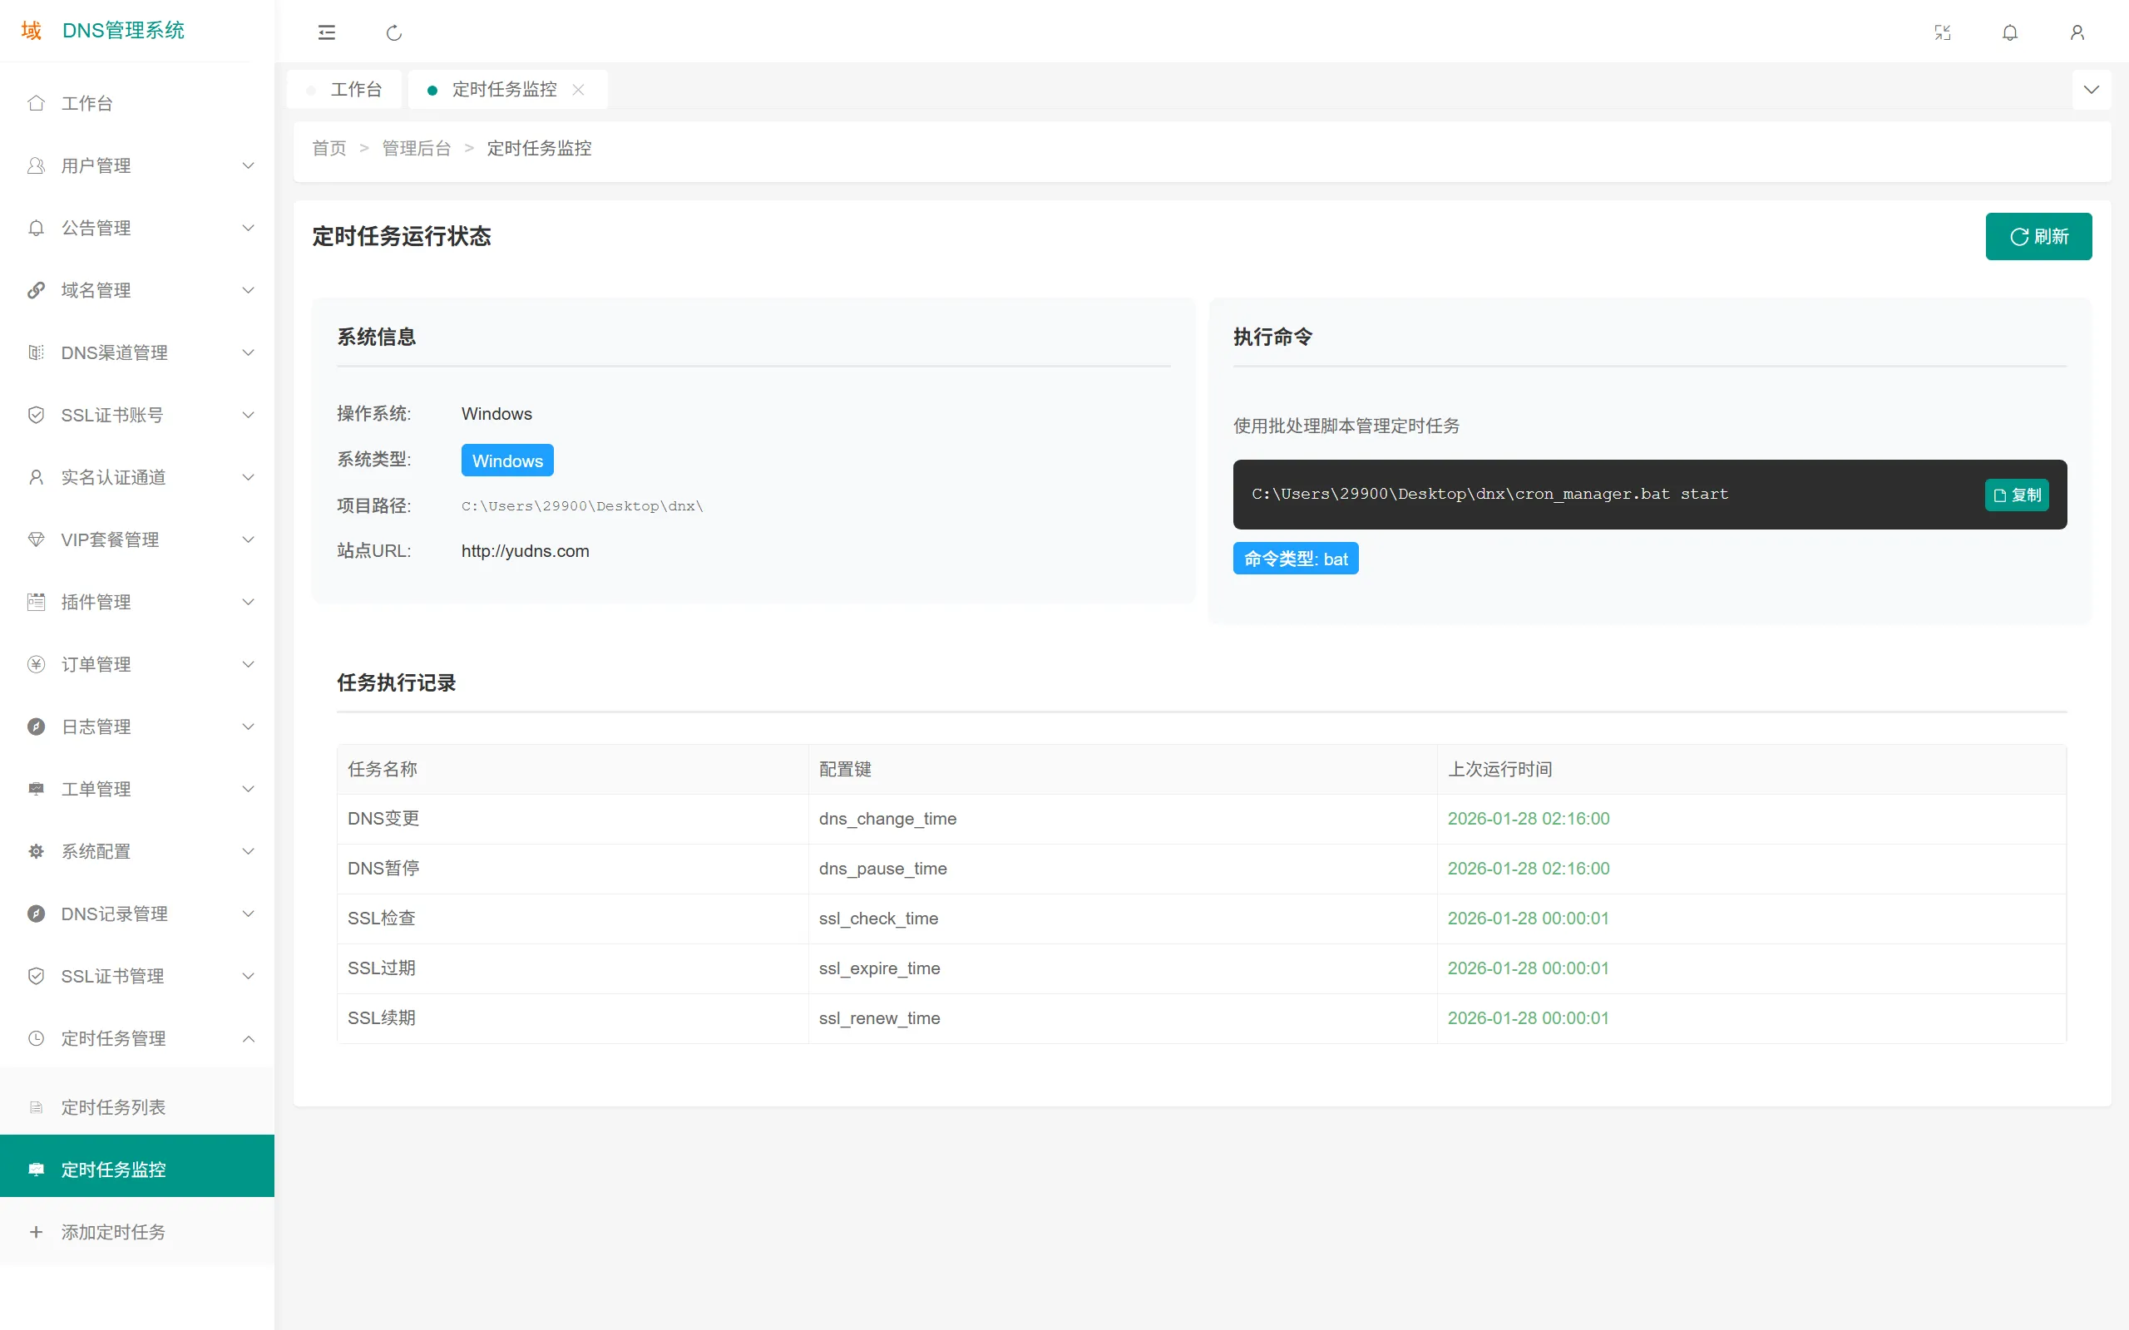Click the 刷新 refresh button
Screen dimensions: 2129x1330
2038,236
